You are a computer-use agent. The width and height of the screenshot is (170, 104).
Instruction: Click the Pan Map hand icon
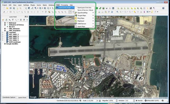(x=73, y=12)
